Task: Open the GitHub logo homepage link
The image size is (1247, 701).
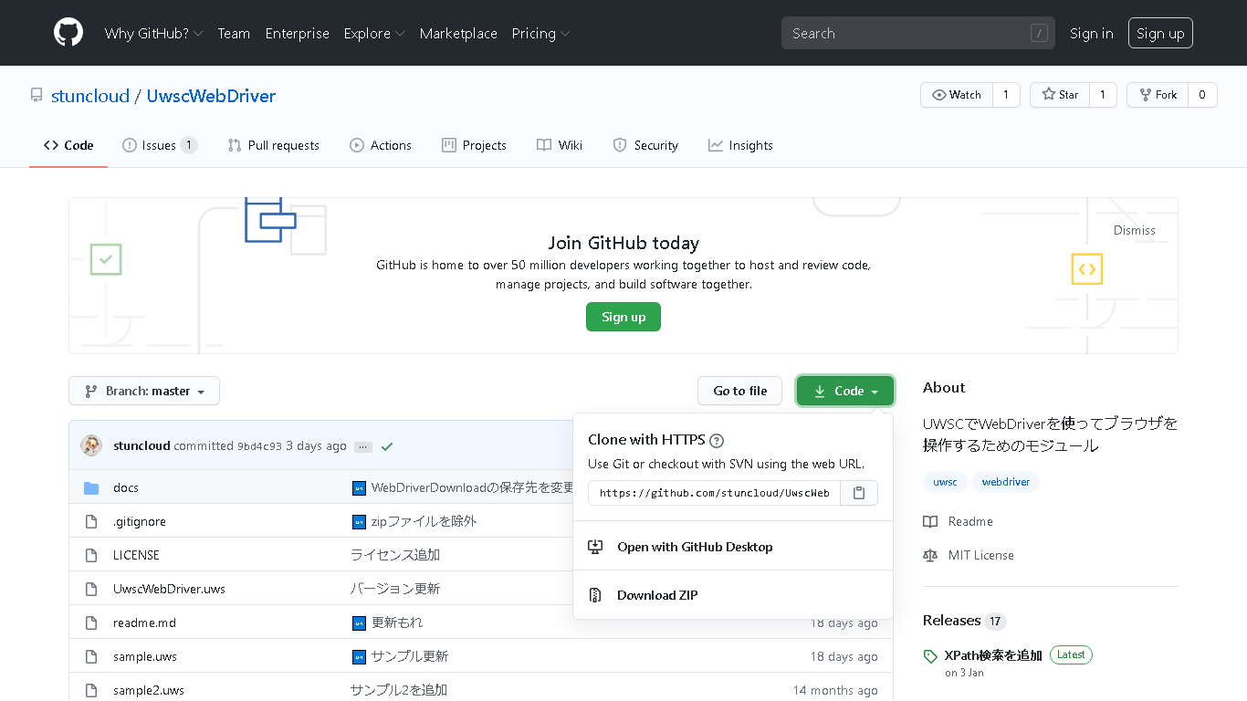Action: coord(68,33)
